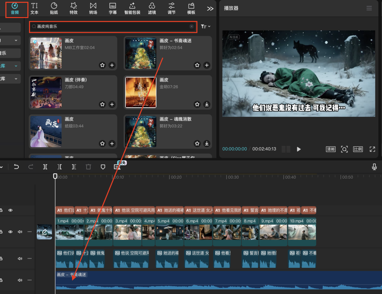The image size is (382, 294).
Task: Hide the subtitle track with eye icon
Action: point(10,210)
